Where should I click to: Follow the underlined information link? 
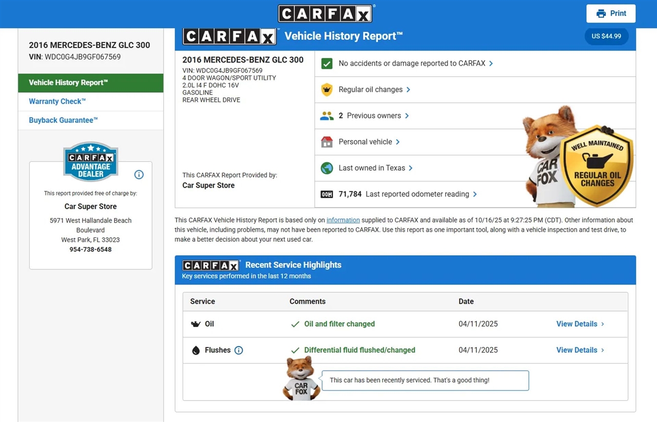343,220
